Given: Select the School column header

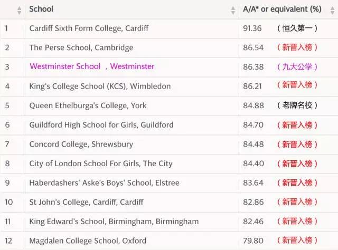Looking at the screenshot, I should click(41, 9).
